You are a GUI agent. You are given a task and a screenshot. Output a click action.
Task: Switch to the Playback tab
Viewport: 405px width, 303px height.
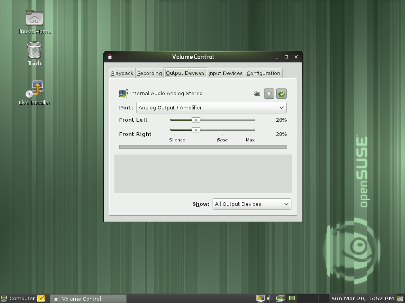point(122,73)
